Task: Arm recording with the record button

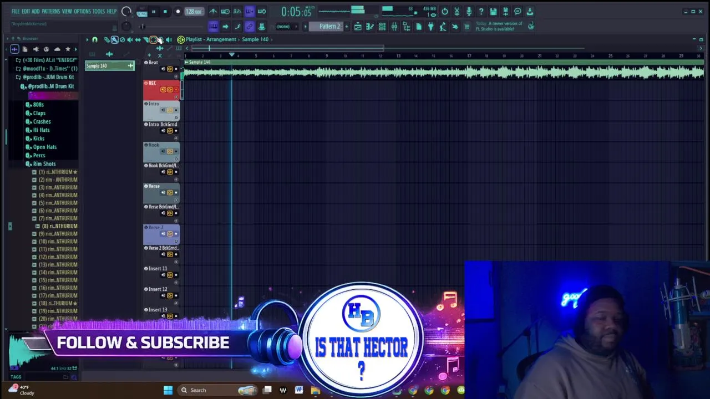Action: (x=178, y=12)
